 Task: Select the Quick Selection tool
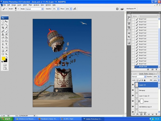6,24
